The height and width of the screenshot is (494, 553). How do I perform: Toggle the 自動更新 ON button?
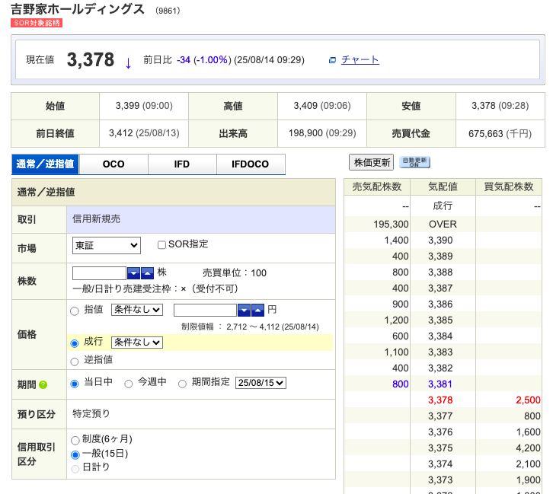pyautogui.click(x=414, y=162)
